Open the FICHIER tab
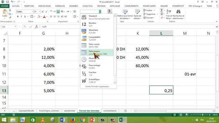The height and width of the screenshot is (123, 219). coord(4,6)
